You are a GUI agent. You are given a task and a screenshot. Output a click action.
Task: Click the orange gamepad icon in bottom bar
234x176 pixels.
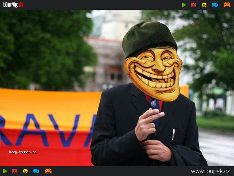coord(48,171)
